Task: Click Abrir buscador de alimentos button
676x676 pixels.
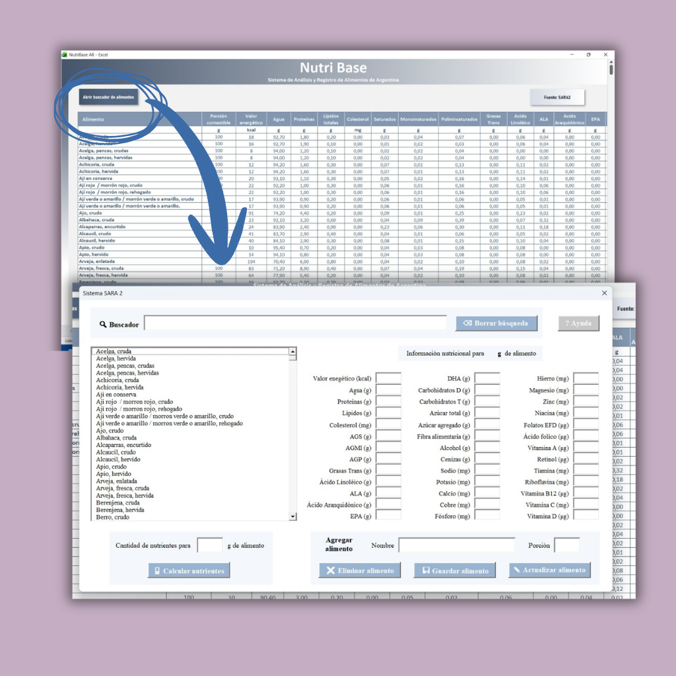Action: coord(108,97)
